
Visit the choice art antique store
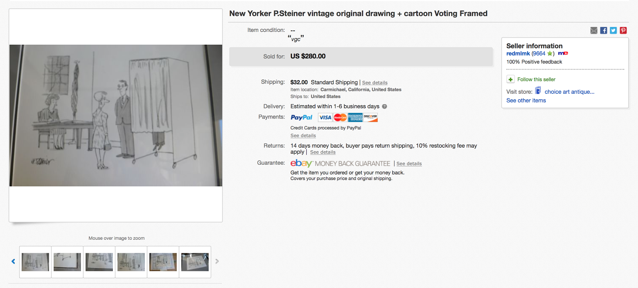click(x=569, y=92)
